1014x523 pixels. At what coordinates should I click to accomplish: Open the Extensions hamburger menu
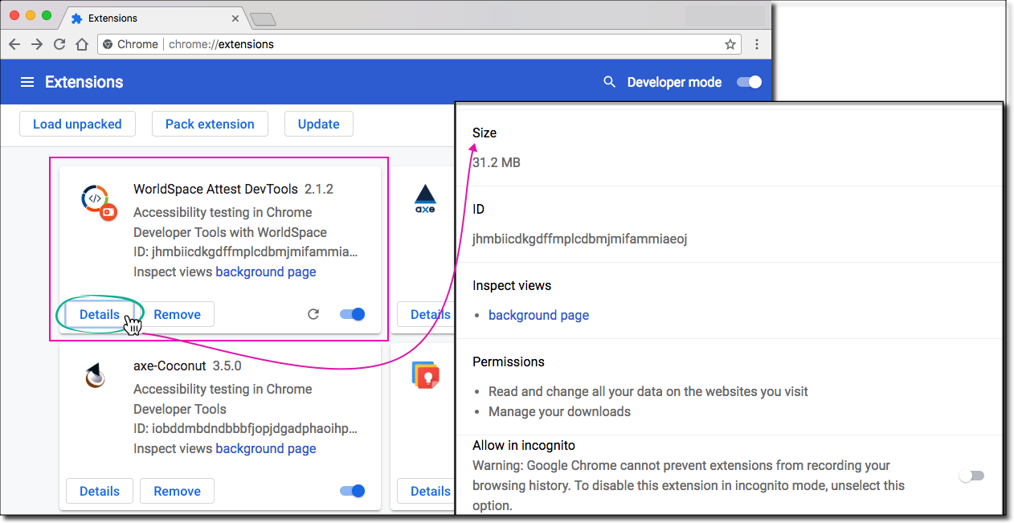(x=27, y=82)
